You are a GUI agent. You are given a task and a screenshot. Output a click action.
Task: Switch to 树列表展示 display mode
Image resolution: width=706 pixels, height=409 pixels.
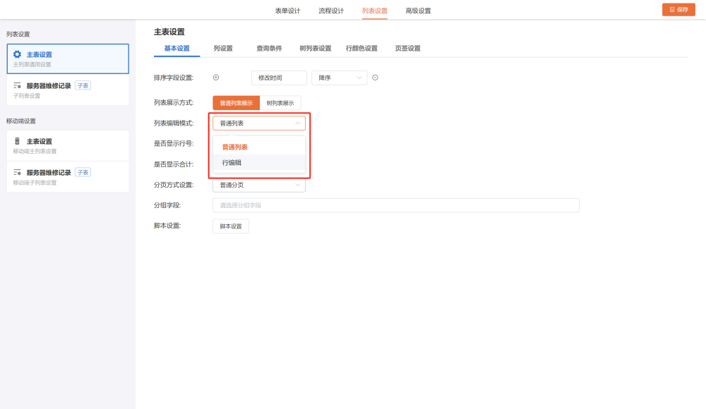coord(280,103)
